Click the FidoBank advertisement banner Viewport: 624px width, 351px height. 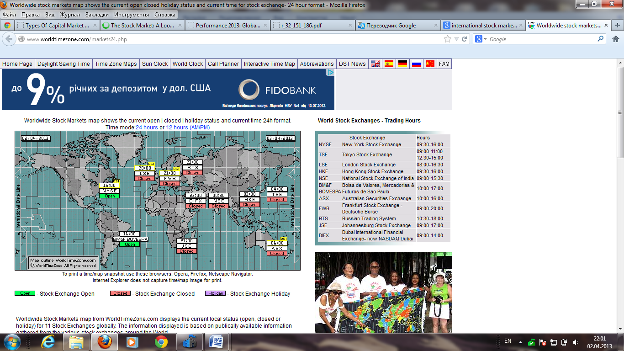(168, 90)
